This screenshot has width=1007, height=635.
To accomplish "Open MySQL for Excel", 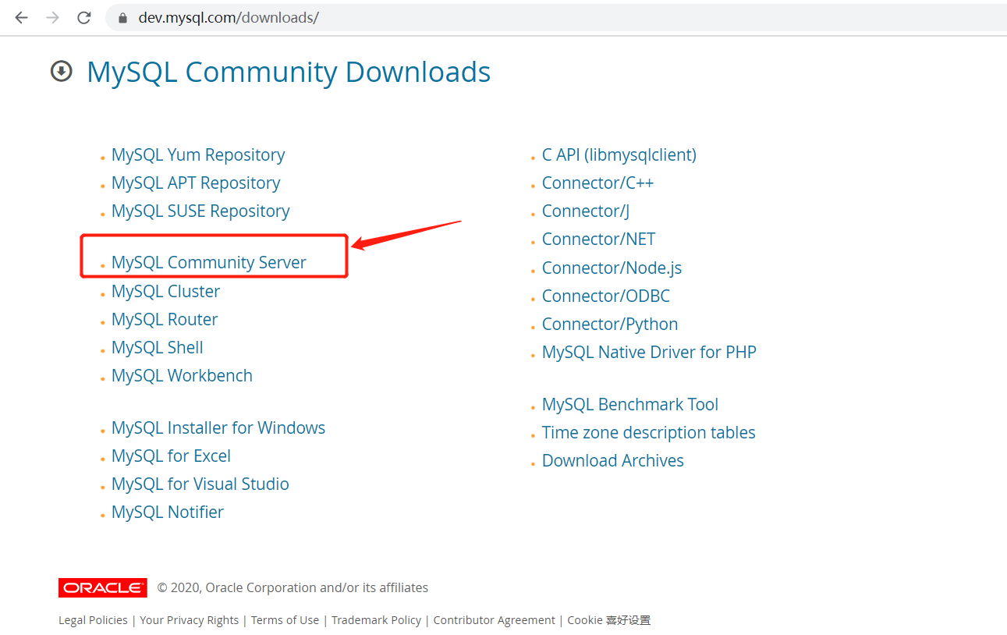I will [171, 456].
